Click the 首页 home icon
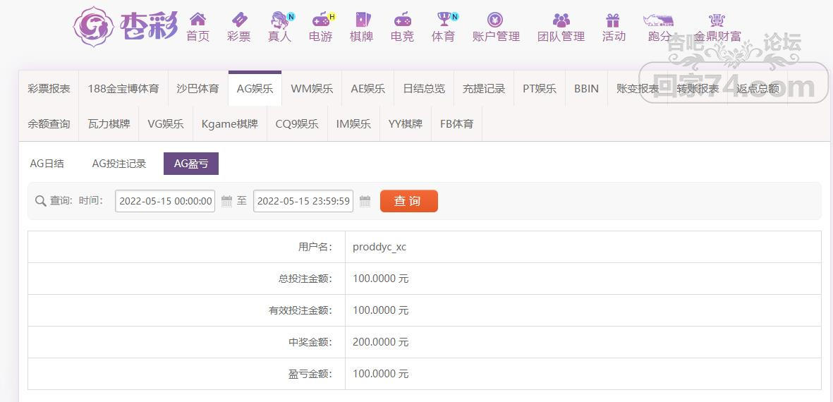This screenshot has height=402, width=833. pos(197,20)
